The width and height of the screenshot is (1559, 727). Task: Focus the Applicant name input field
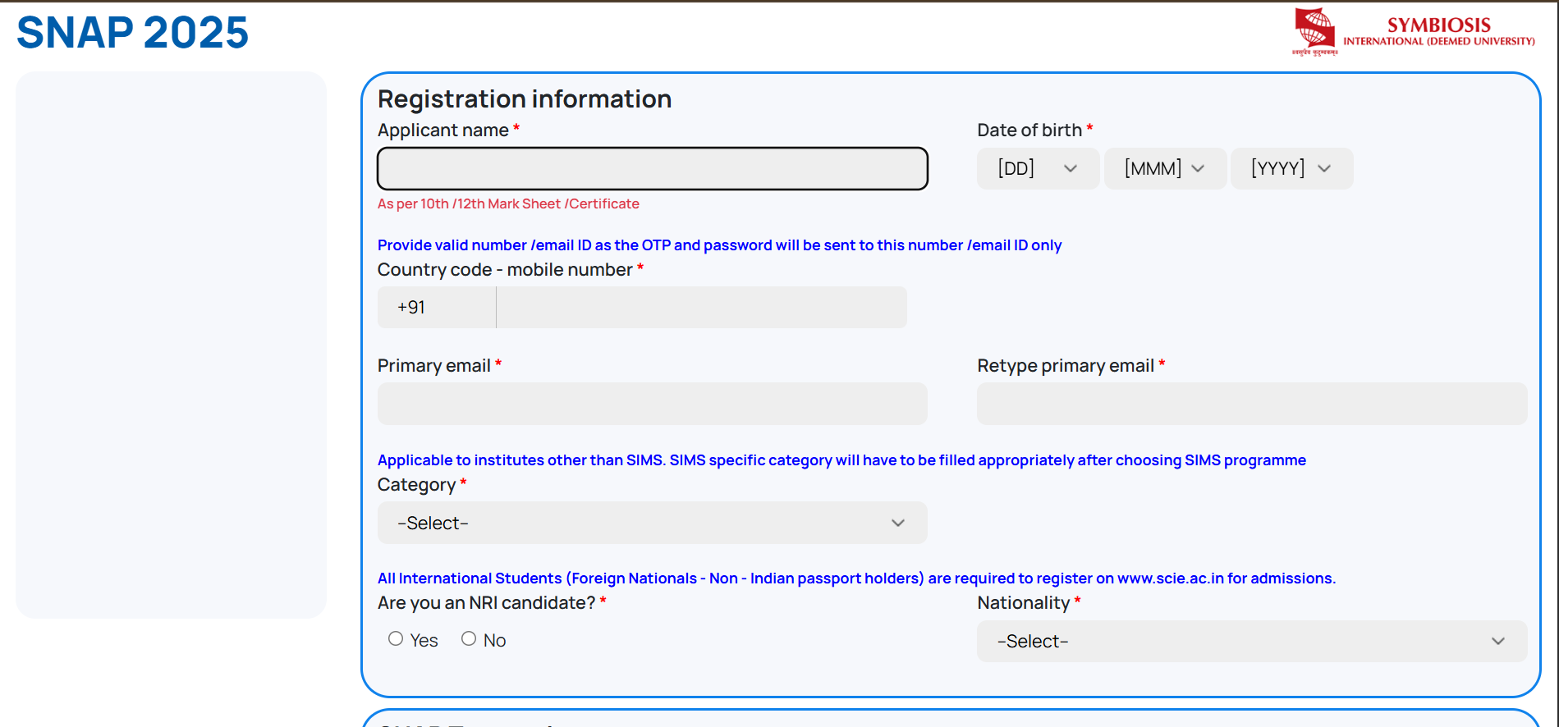click(653, 168)
